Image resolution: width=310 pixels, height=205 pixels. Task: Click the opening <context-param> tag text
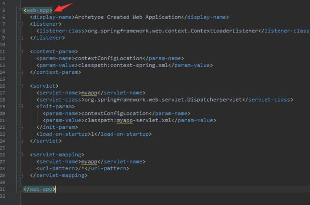[x=54, y=51]
